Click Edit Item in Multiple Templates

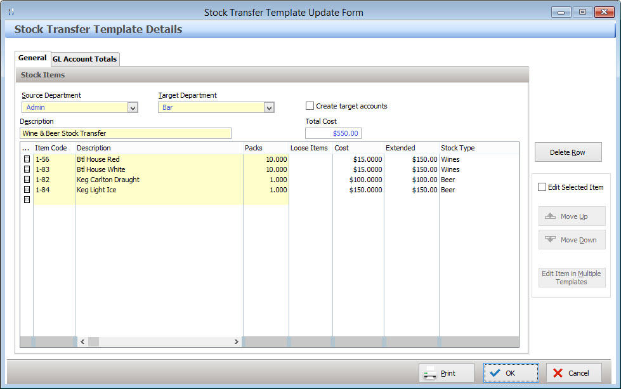pyautogui.click(x=571, y=277)
